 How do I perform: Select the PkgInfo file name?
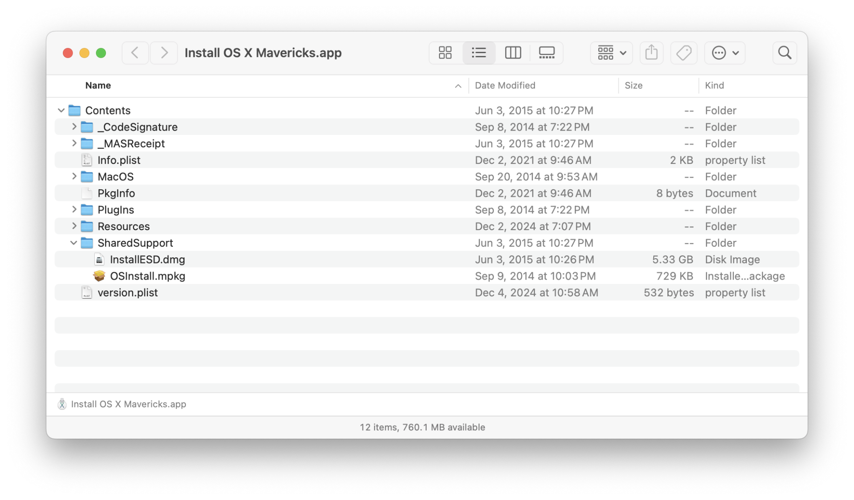click(116, 193)
